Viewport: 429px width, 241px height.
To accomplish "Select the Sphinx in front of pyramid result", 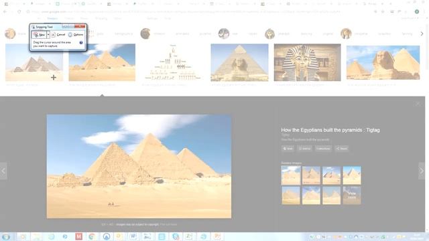I will coord(239,62).
